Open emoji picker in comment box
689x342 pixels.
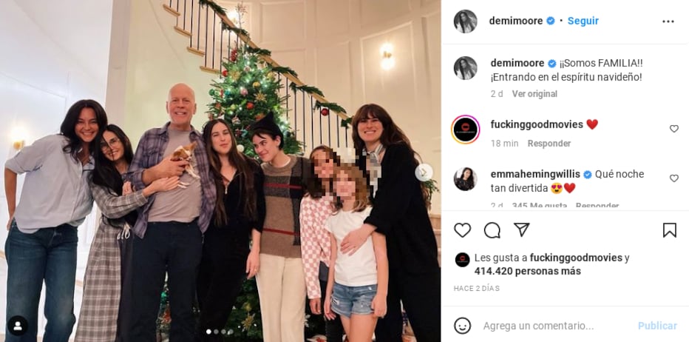[463, 326]
